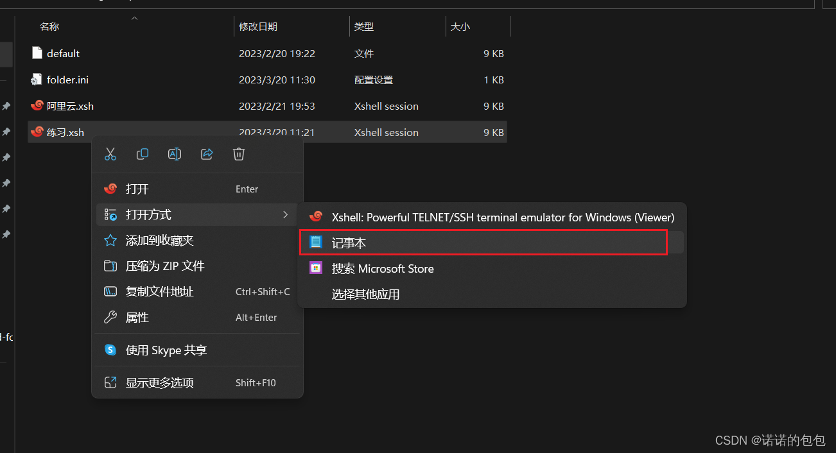The image size is (836, 453).
Task: Click the 1 KB size value
Action: (494, 80)
